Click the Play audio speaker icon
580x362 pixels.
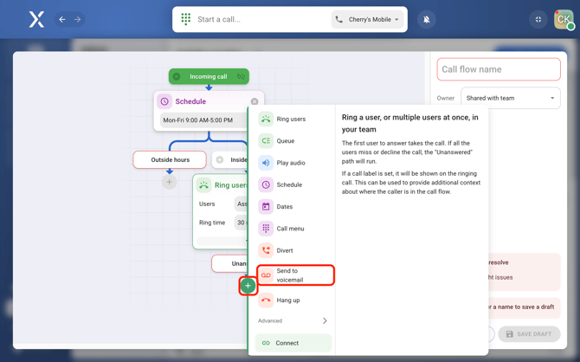point(266,163)
